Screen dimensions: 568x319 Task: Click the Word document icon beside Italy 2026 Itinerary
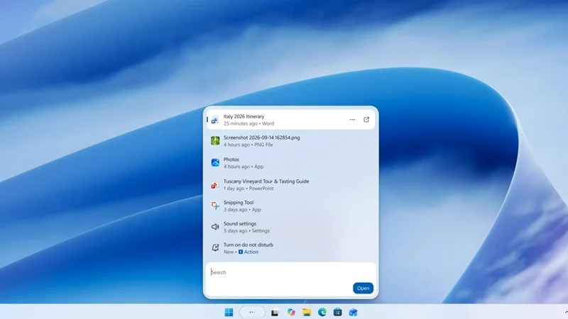[215, 120]
